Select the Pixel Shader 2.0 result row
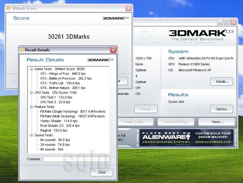 [60, 126]
